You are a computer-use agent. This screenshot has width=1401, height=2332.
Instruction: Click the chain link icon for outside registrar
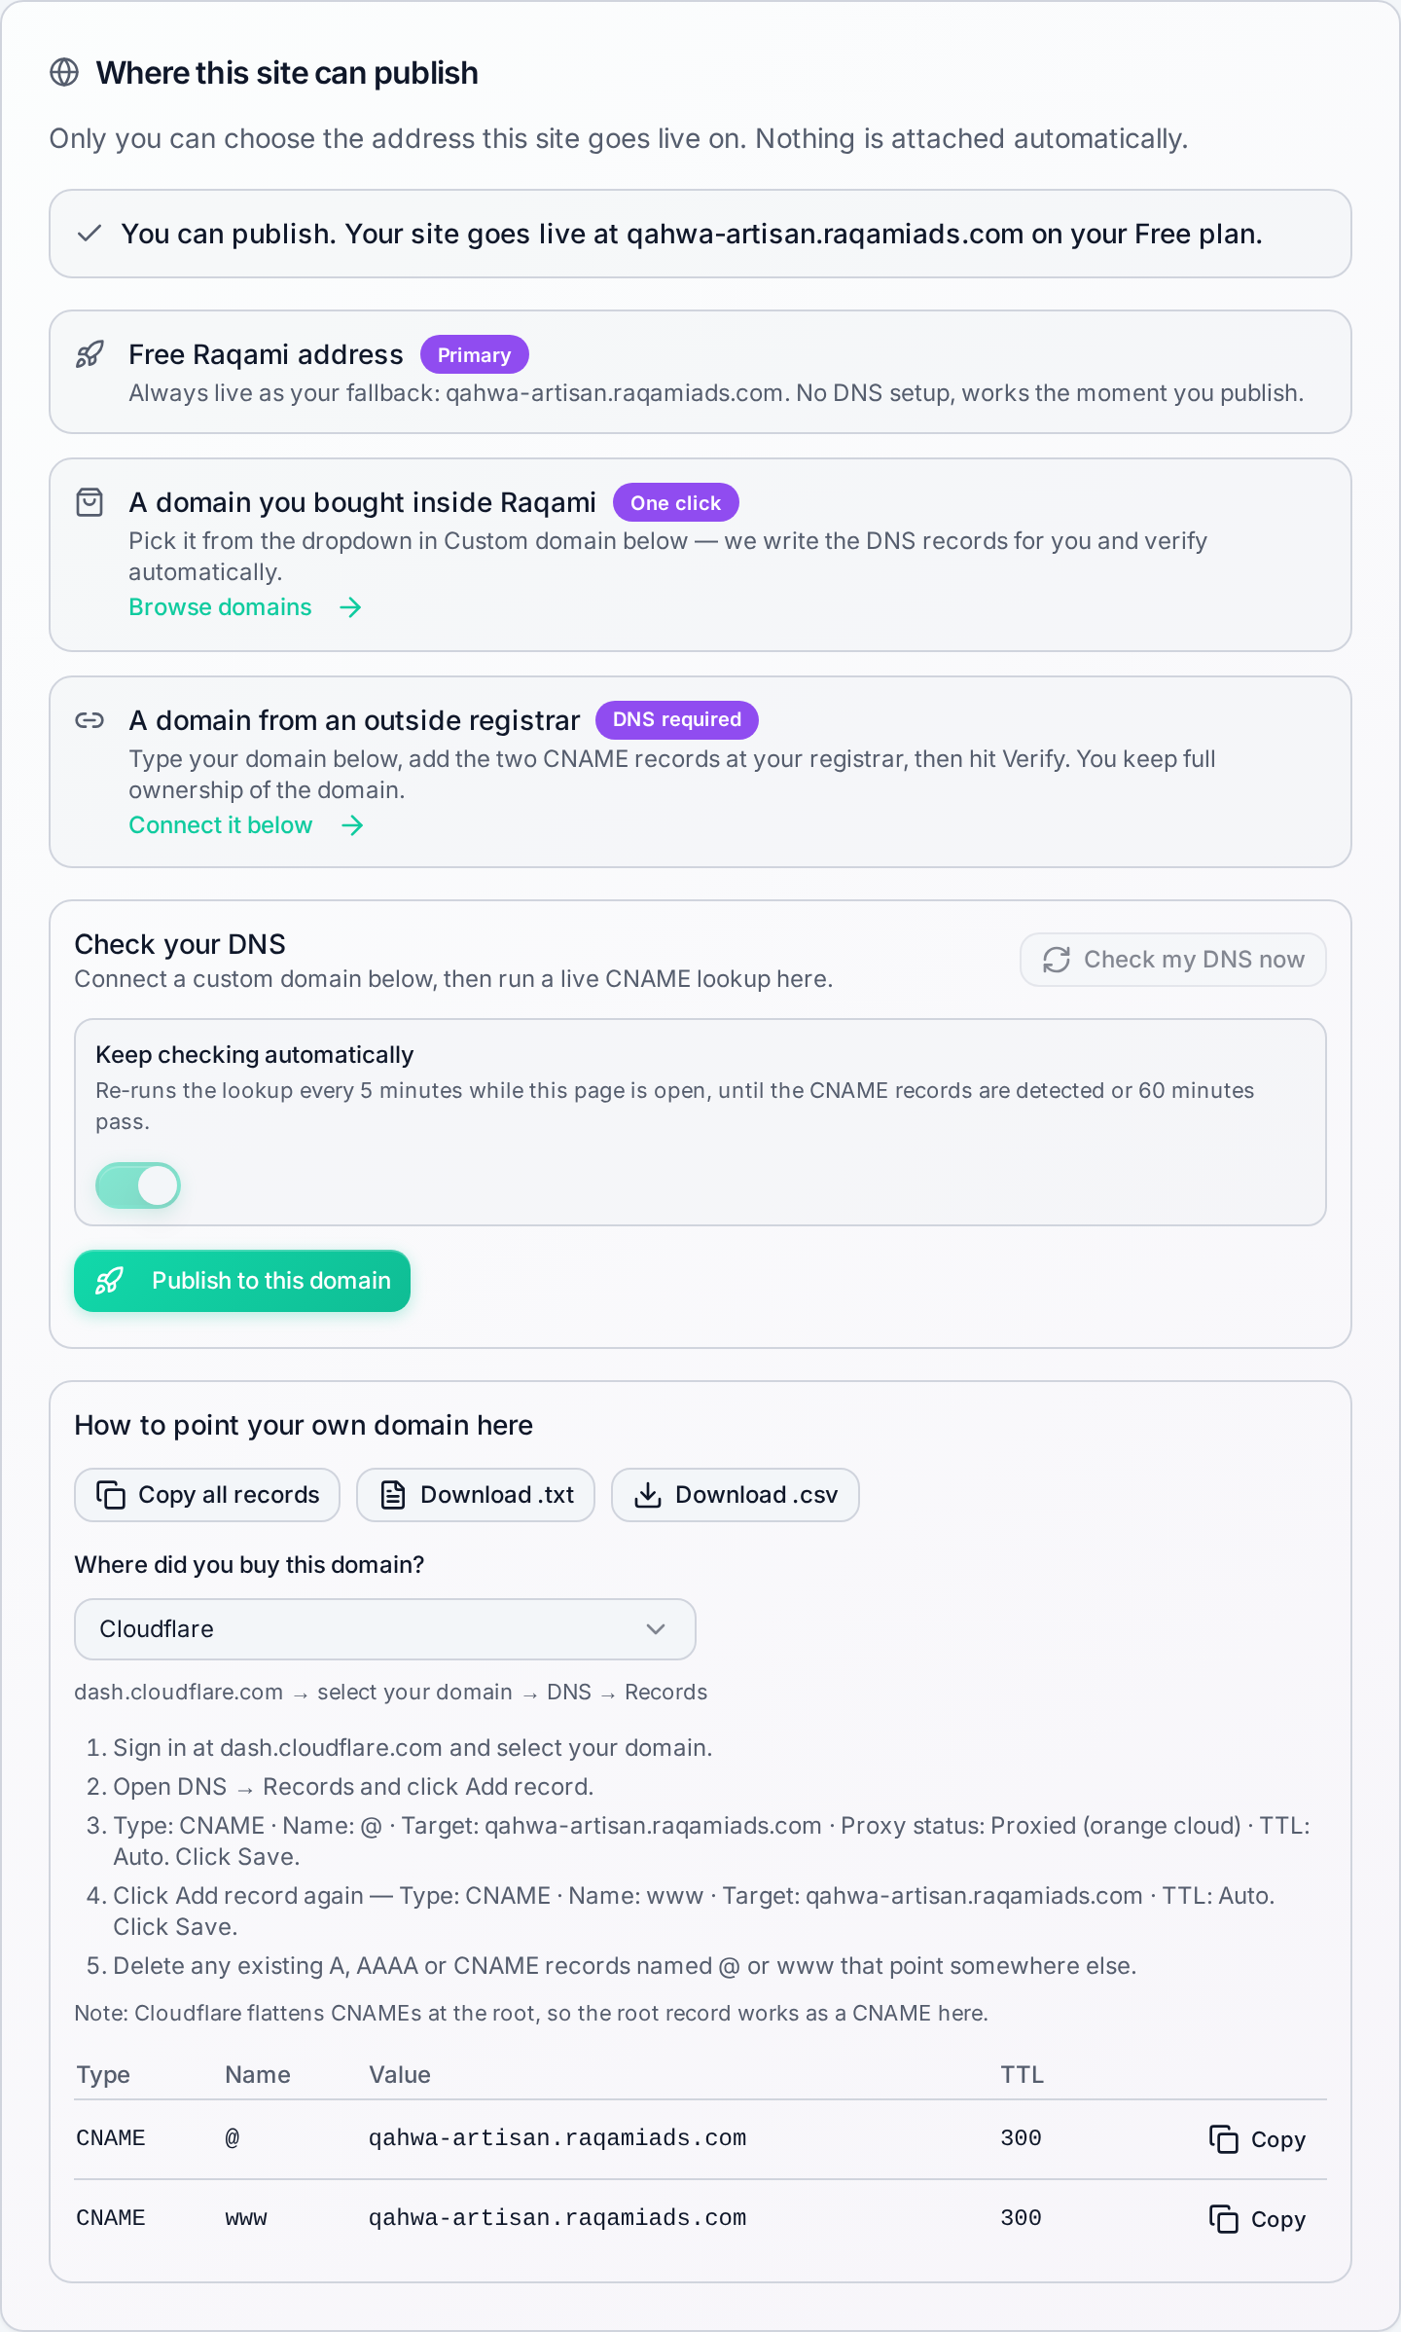[90, 720]
